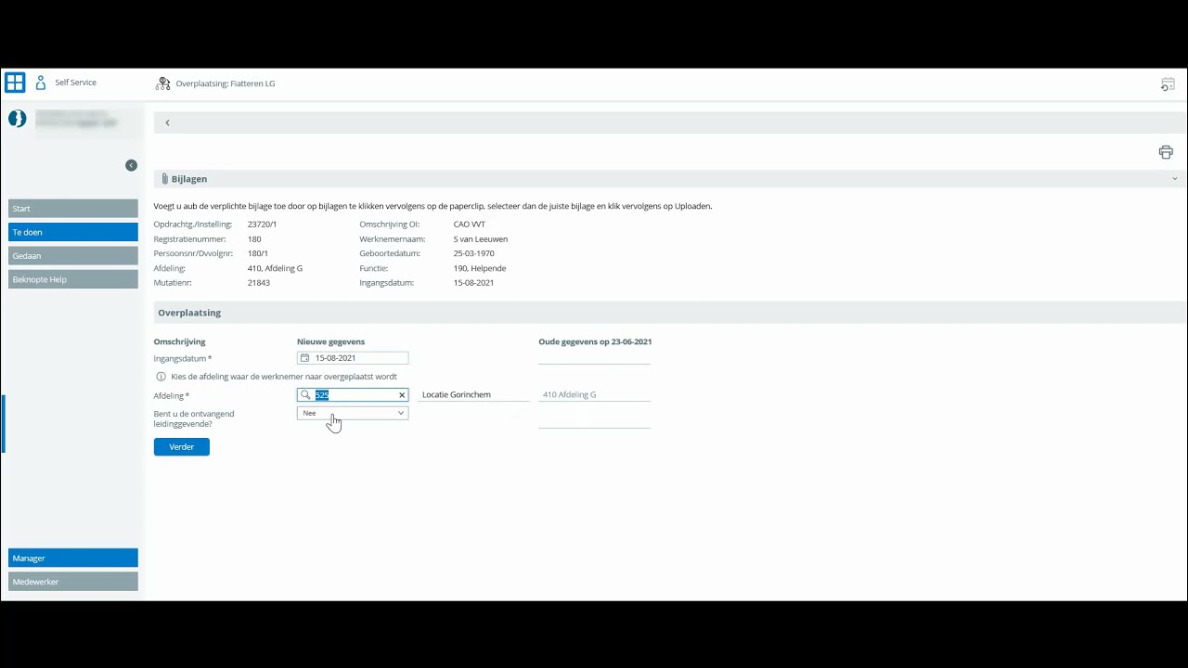
Task: Click the Self Service label
Action: [75, 83]
